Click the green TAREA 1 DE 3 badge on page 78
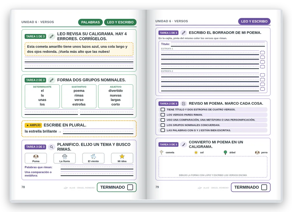Image resolution: width=292 pixels, height=212 pixels. (35, 37)
